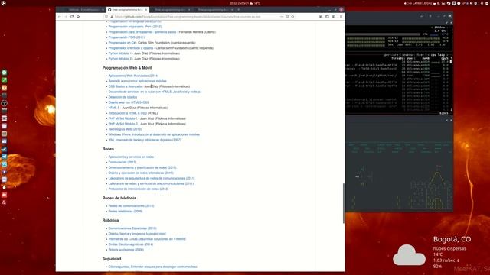
Task: Open Tecnologías Web (2010) link
Action: 125,129
